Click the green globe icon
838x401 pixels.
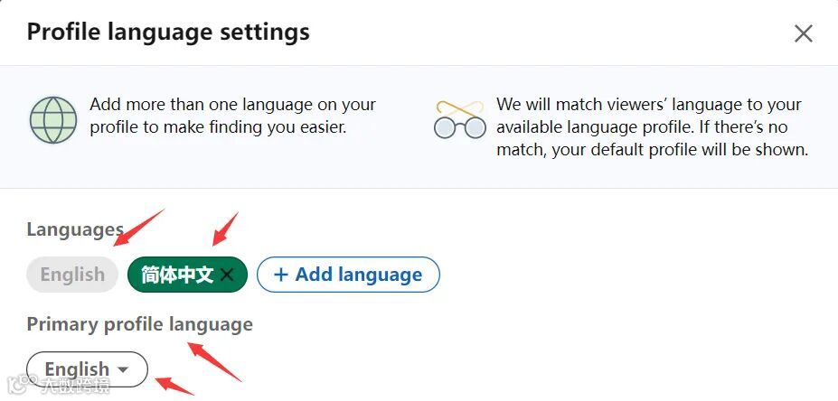(53, 118)
